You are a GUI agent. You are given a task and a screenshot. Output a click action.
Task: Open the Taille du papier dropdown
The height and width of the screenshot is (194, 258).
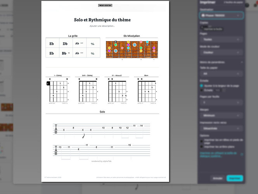(x=221, y=74)
